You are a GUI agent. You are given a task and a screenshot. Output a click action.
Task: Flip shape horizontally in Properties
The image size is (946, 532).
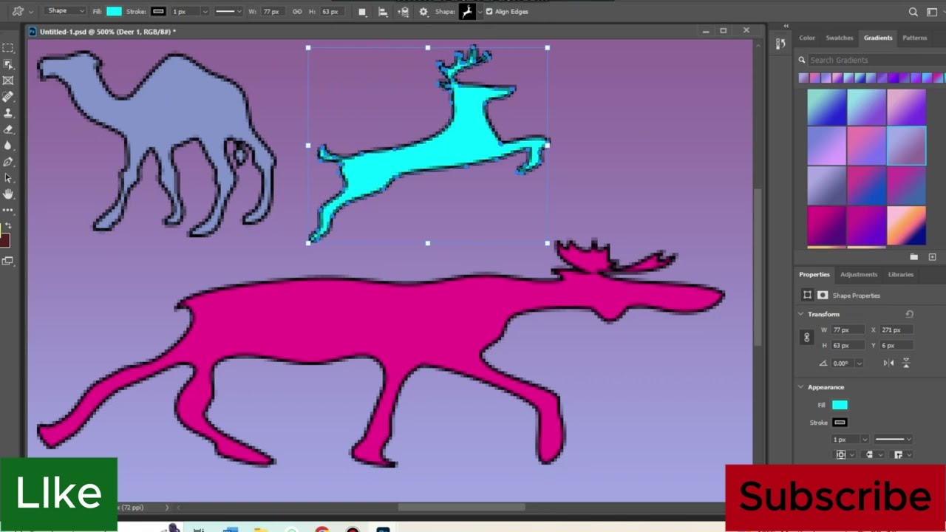point(889,363)
